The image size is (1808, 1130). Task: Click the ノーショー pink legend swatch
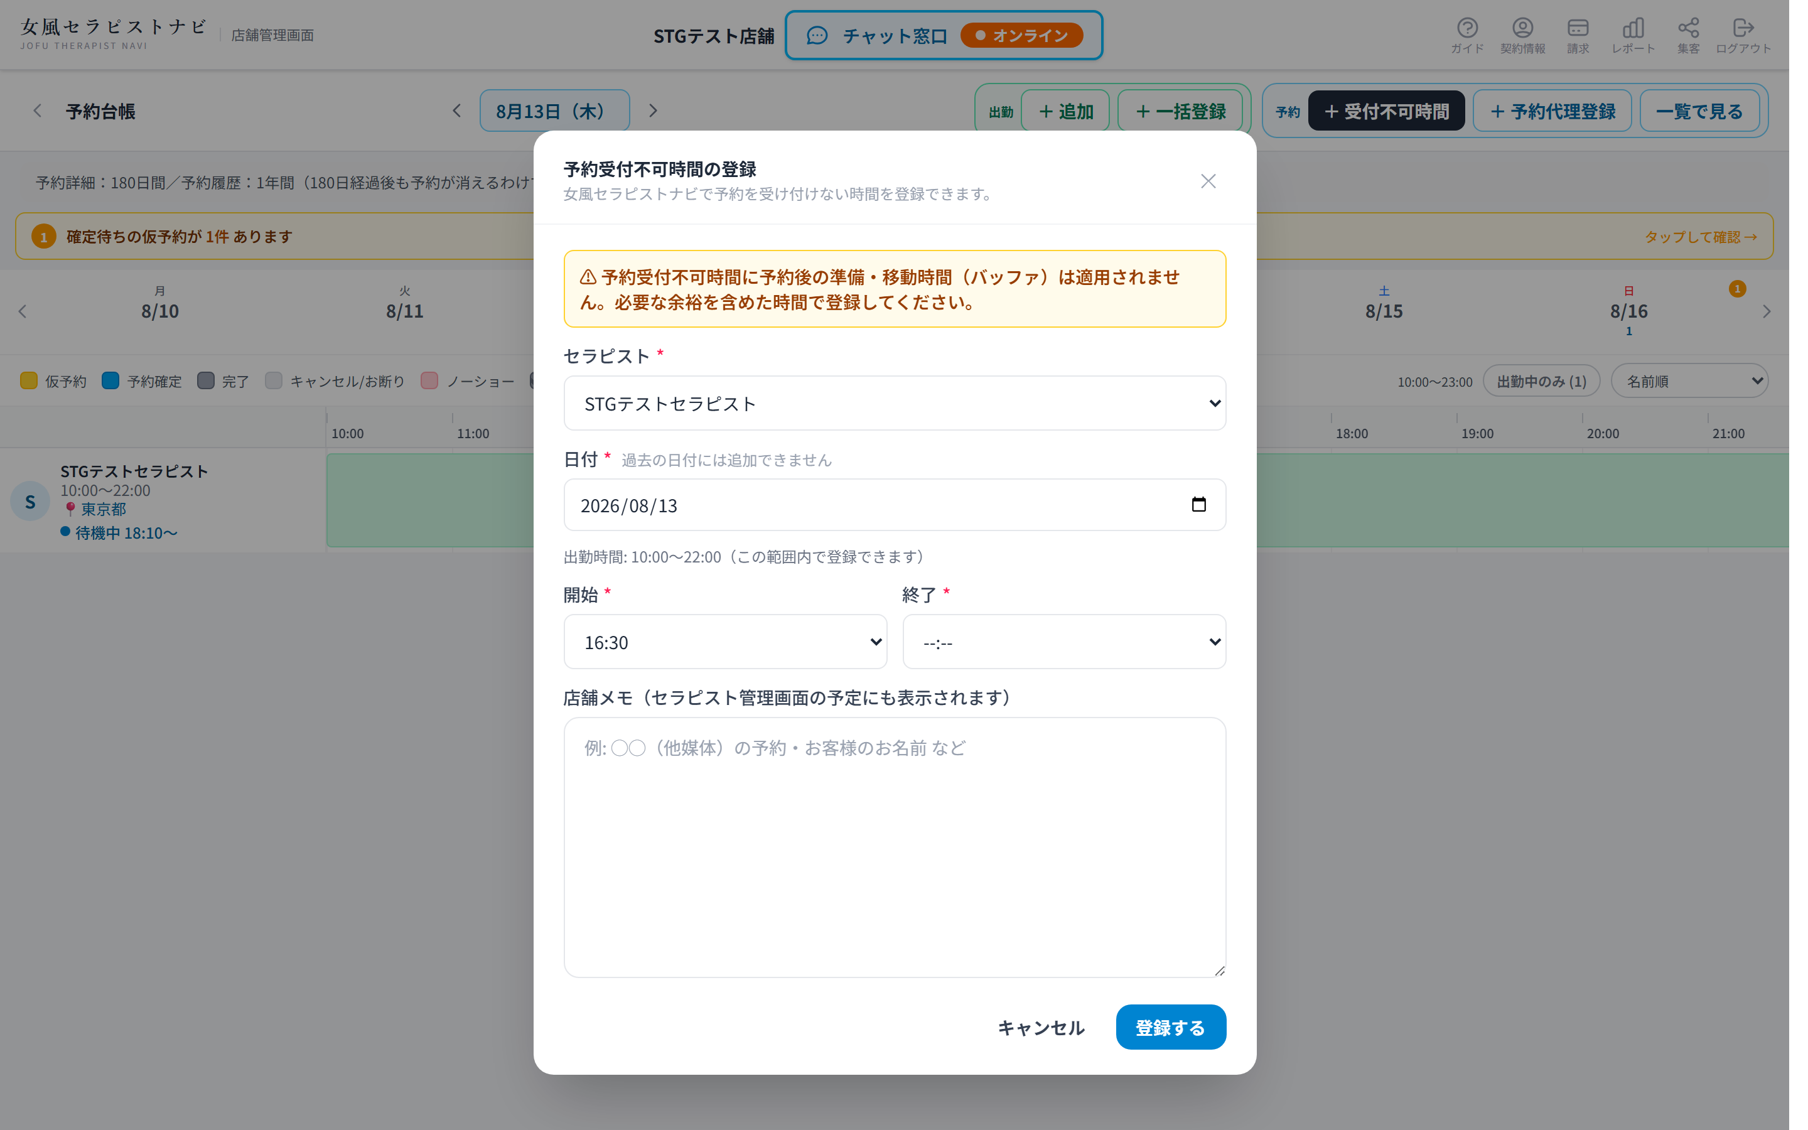[429, 380]
